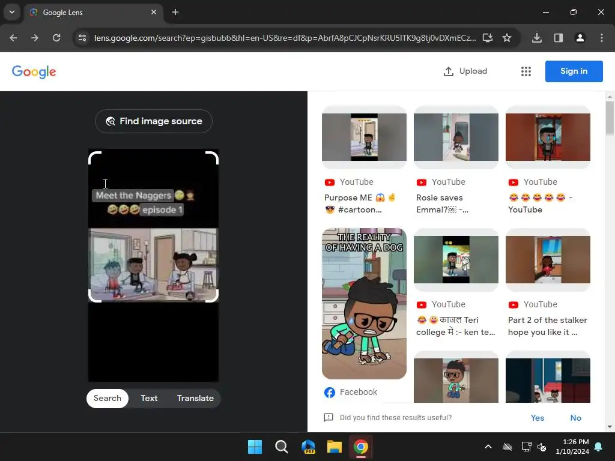Open site information icon in address bar
Viewport: 615px width, 461px height.
click(x=82, y=38)
